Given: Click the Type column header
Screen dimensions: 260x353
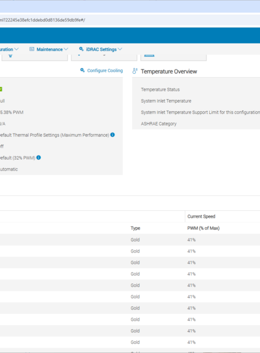Looking at the screenshot, I should (135, 228).
